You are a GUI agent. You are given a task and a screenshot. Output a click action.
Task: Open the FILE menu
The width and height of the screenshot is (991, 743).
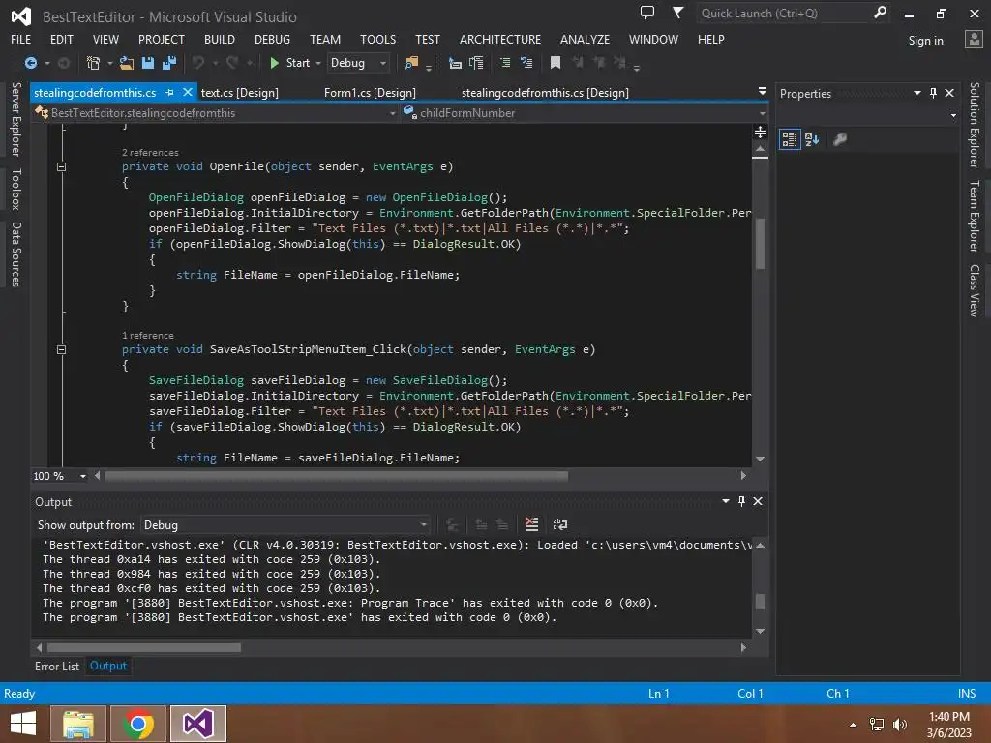click(x=21, y=39)
